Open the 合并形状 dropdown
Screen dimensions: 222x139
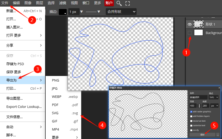click(x=121, y=12)
